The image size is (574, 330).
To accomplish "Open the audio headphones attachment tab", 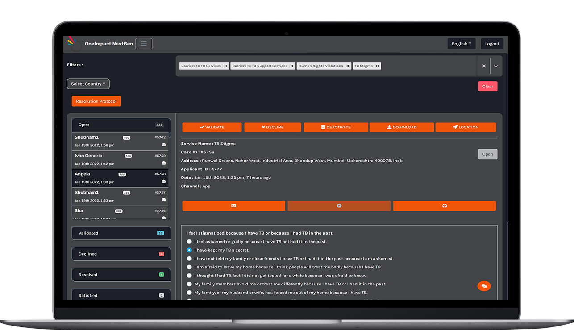I will coord(444,206).
